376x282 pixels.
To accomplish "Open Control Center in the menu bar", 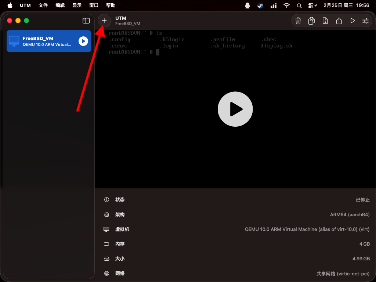I will [312, 6].
